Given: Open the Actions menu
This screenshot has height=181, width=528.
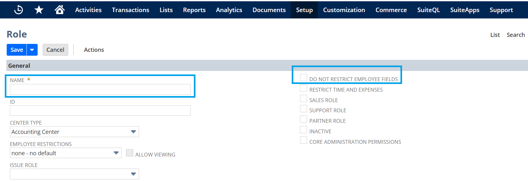Looking at the screenshot, I should coord(94,50).
